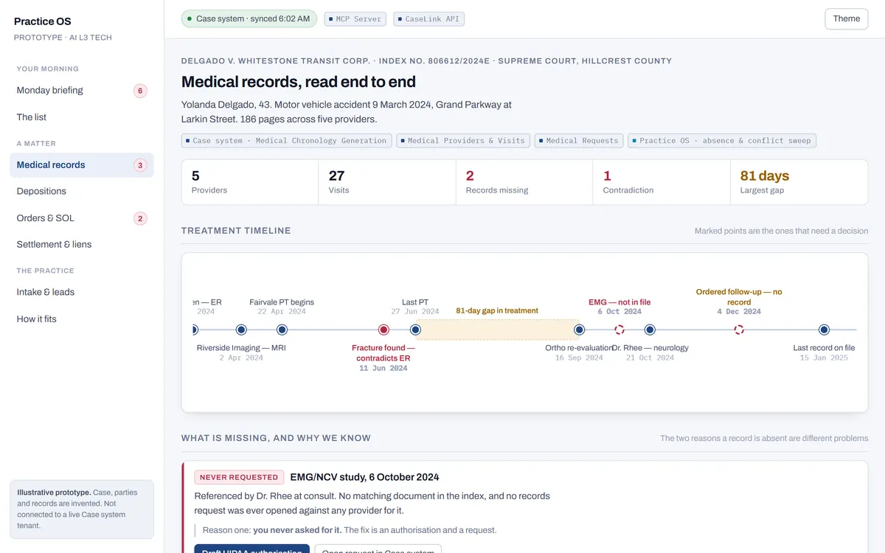Open Orders & SOL section
Image resolution: width=885 pixels, height=553 pixels.
pyautogui.click(x=81, y=218)
